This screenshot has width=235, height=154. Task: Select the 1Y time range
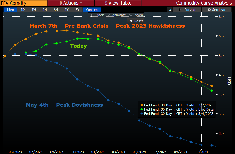pyautogui.click(x=66, y=10)
